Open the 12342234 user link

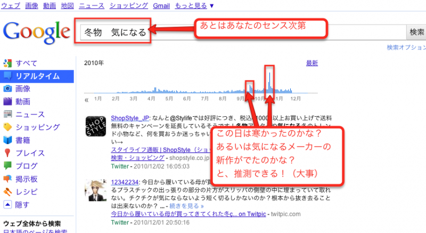point(125,182)
